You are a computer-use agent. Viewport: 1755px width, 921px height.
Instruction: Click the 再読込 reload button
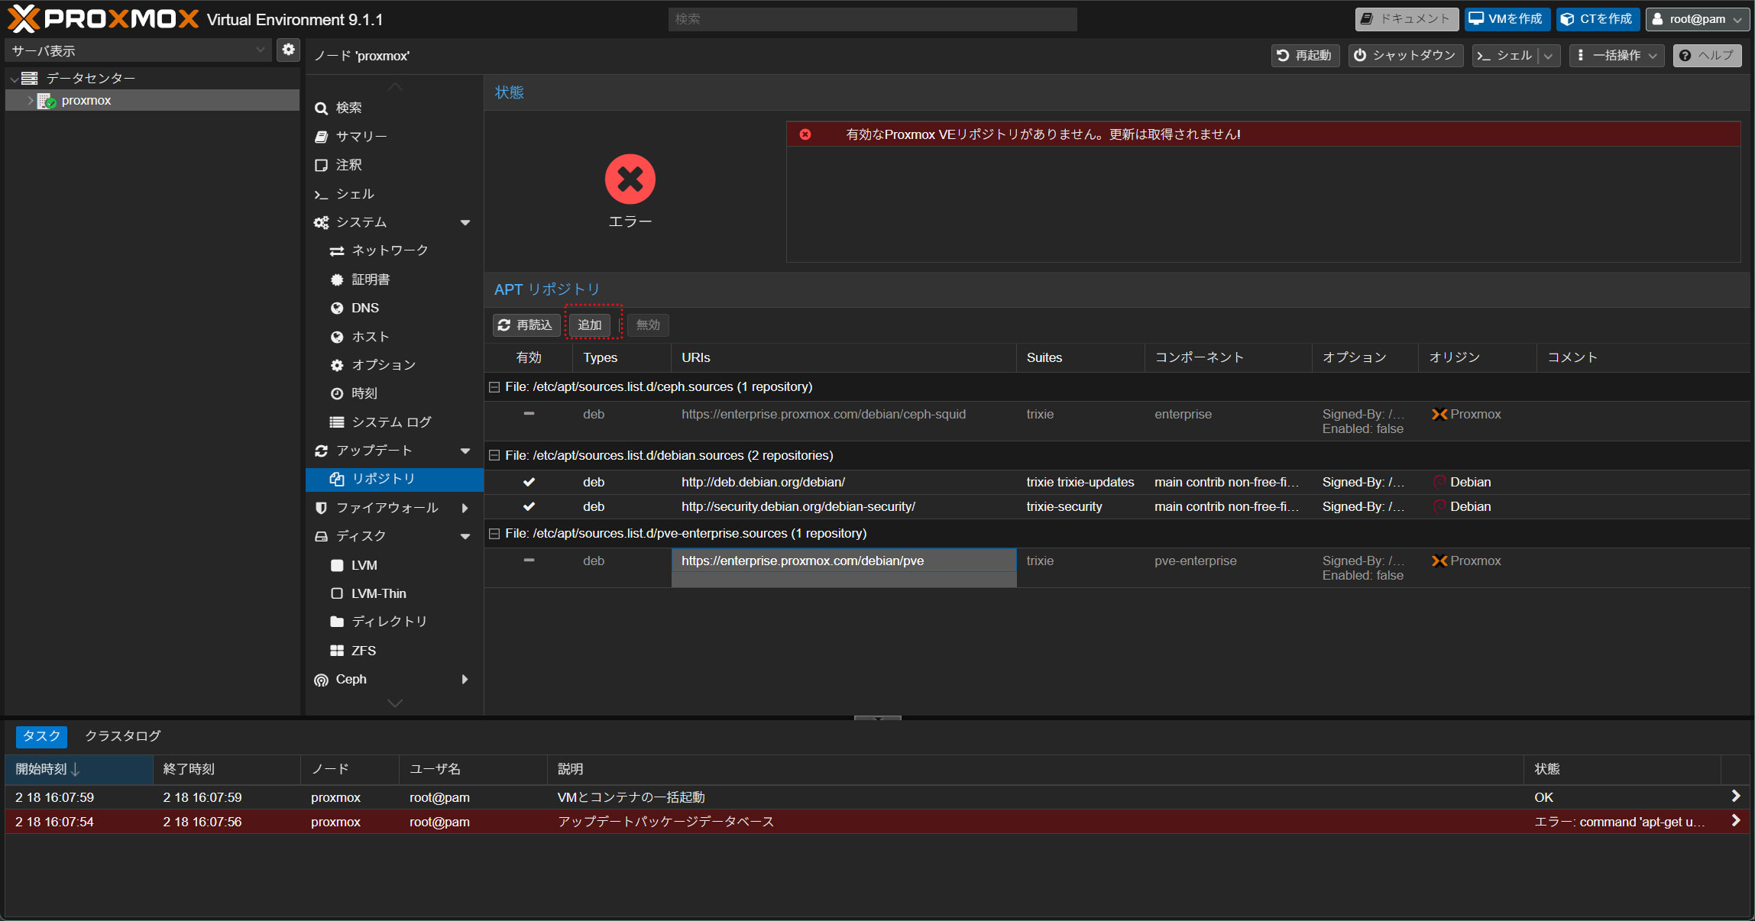(525, 325)
